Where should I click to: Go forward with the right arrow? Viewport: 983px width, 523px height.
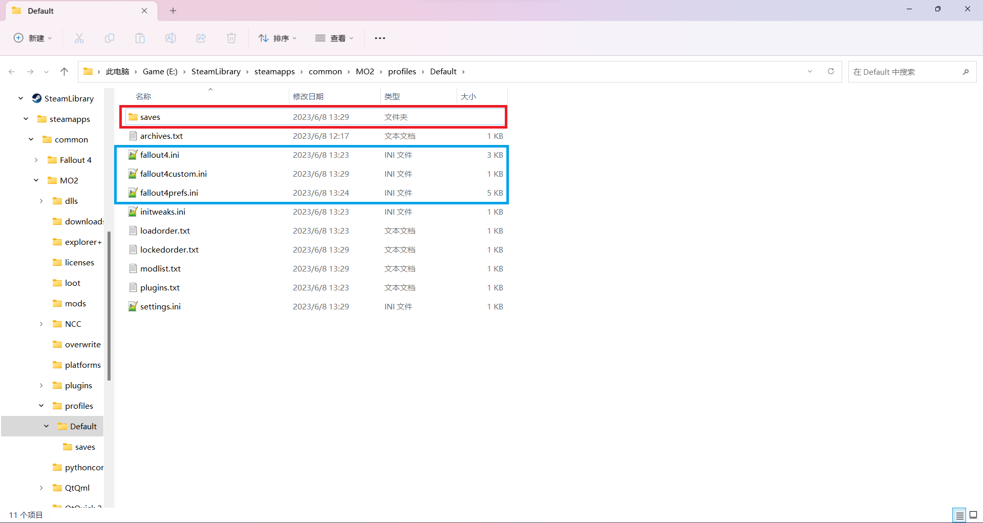(x=30, y=72)
